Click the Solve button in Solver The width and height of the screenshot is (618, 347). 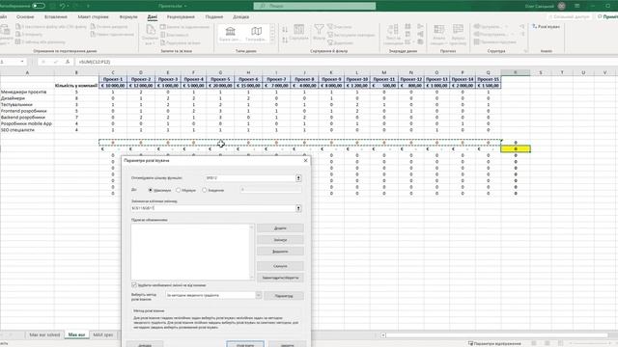[245, 344]
